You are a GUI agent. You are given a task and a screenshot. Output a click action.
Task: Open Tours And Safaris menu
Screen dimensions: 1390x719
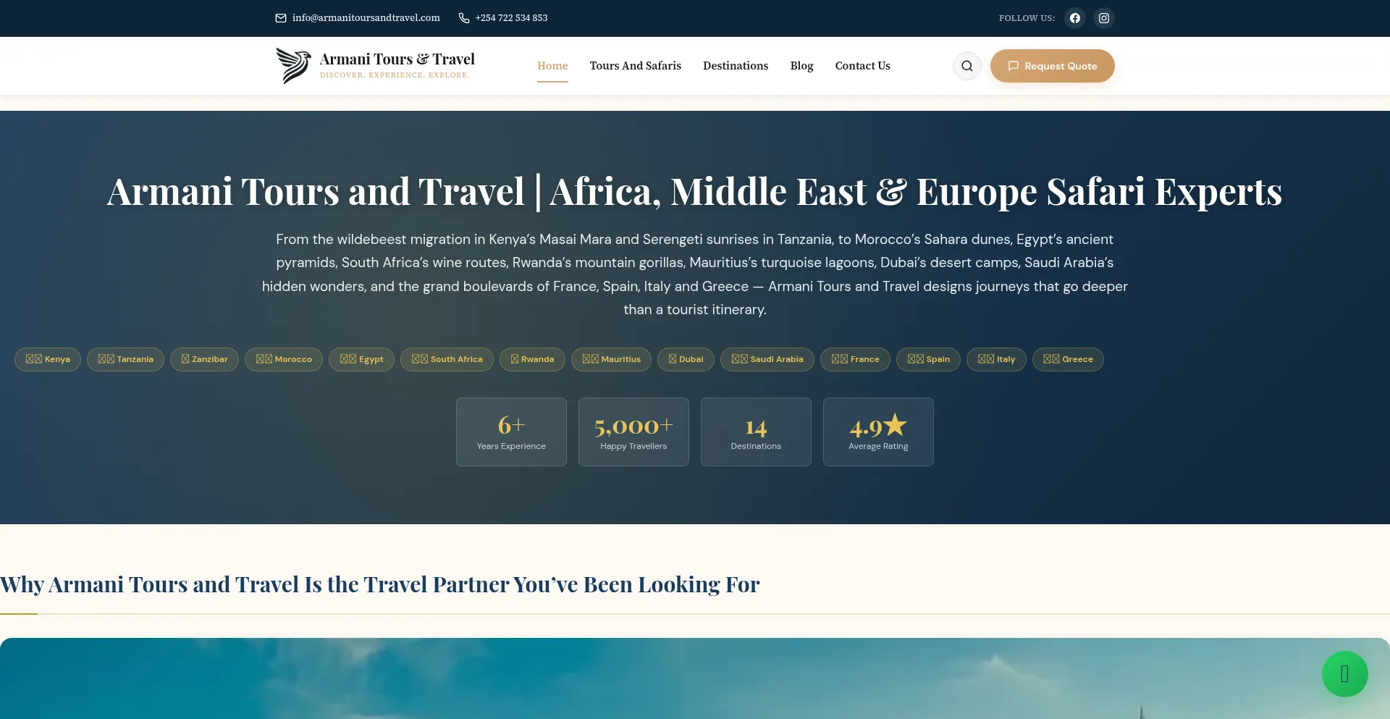pos(636,66)
